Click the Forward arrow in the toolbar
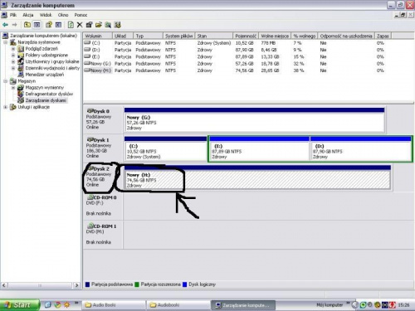Screen dimensions: 415x311 [x=15, y=25]
